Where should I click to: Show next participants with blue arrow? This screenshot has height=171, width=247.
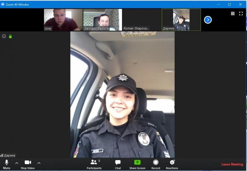208,20
